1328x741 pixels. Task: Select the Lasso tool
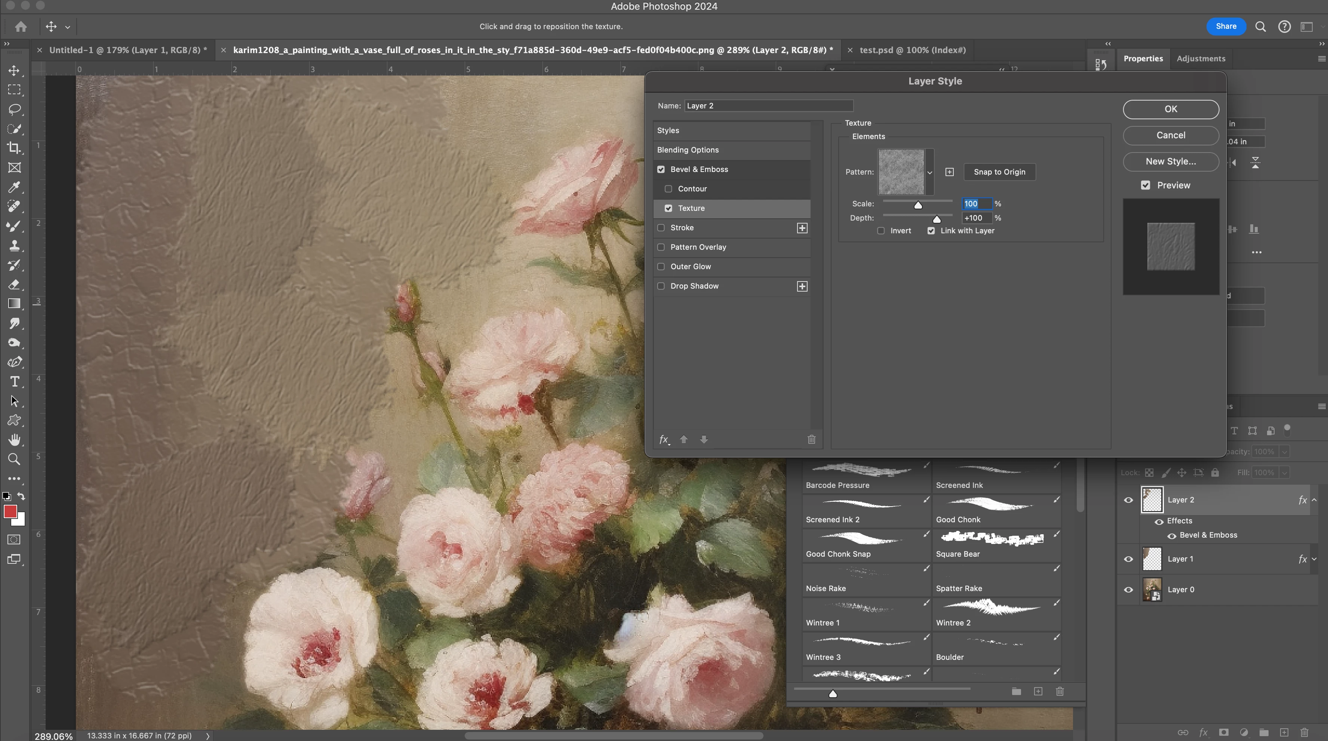click(15, 109)
